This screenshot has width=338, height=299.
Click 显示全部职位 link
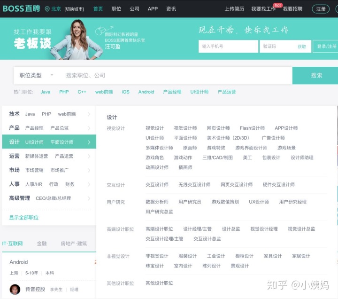(x=24, y=217)
